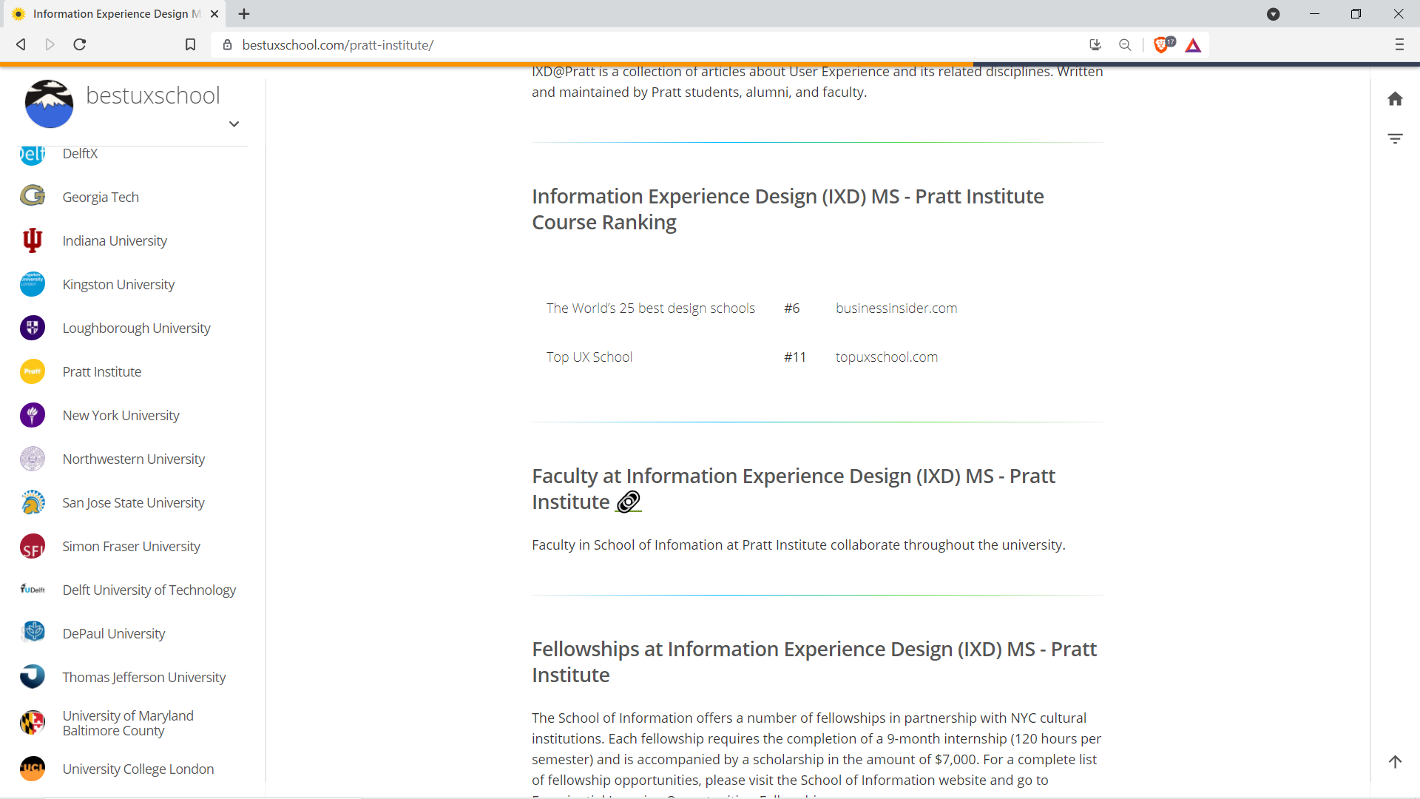Select Northwestern University in sidebar list
Image resolution: width=1420 pixels, height=799 pixels.
pos(133,459)
